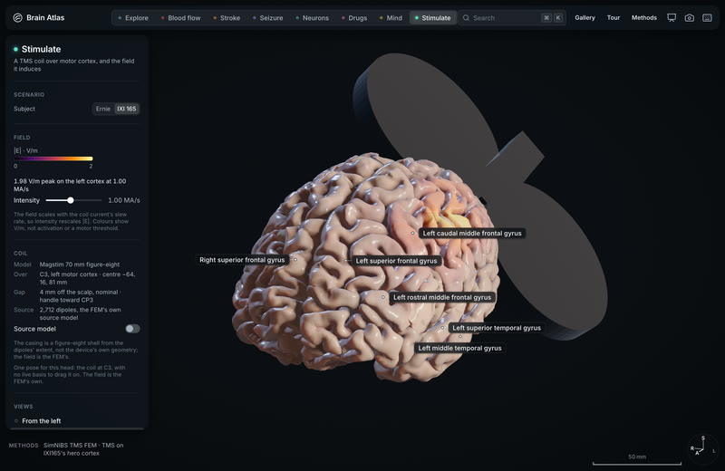This screenshot has height=471, width=725.
Task: Open the Neurons tab
Action: click(312, 18)
